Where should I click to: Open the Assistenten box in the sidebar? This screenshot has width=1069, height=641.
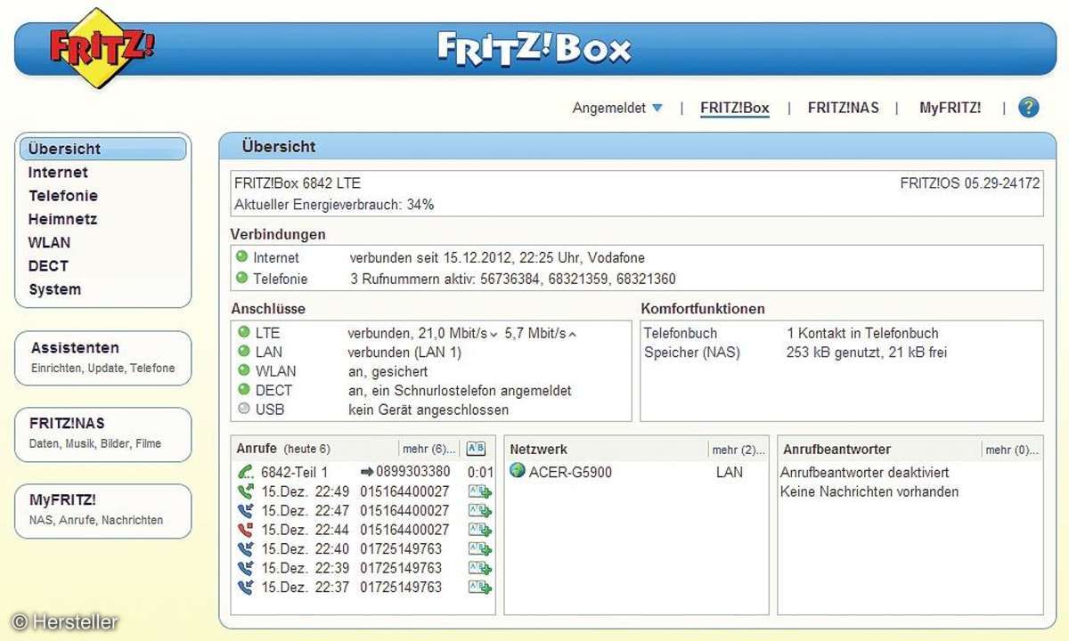click(103, 358)
